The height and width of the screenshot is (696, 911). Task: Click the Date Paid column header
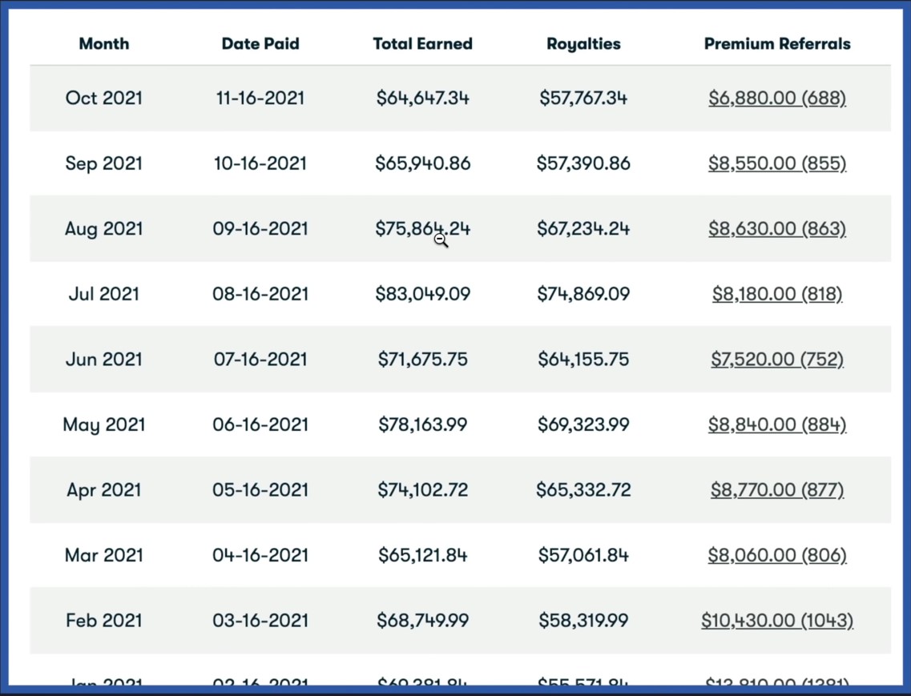pyautogui.click(x=260, y=44)
